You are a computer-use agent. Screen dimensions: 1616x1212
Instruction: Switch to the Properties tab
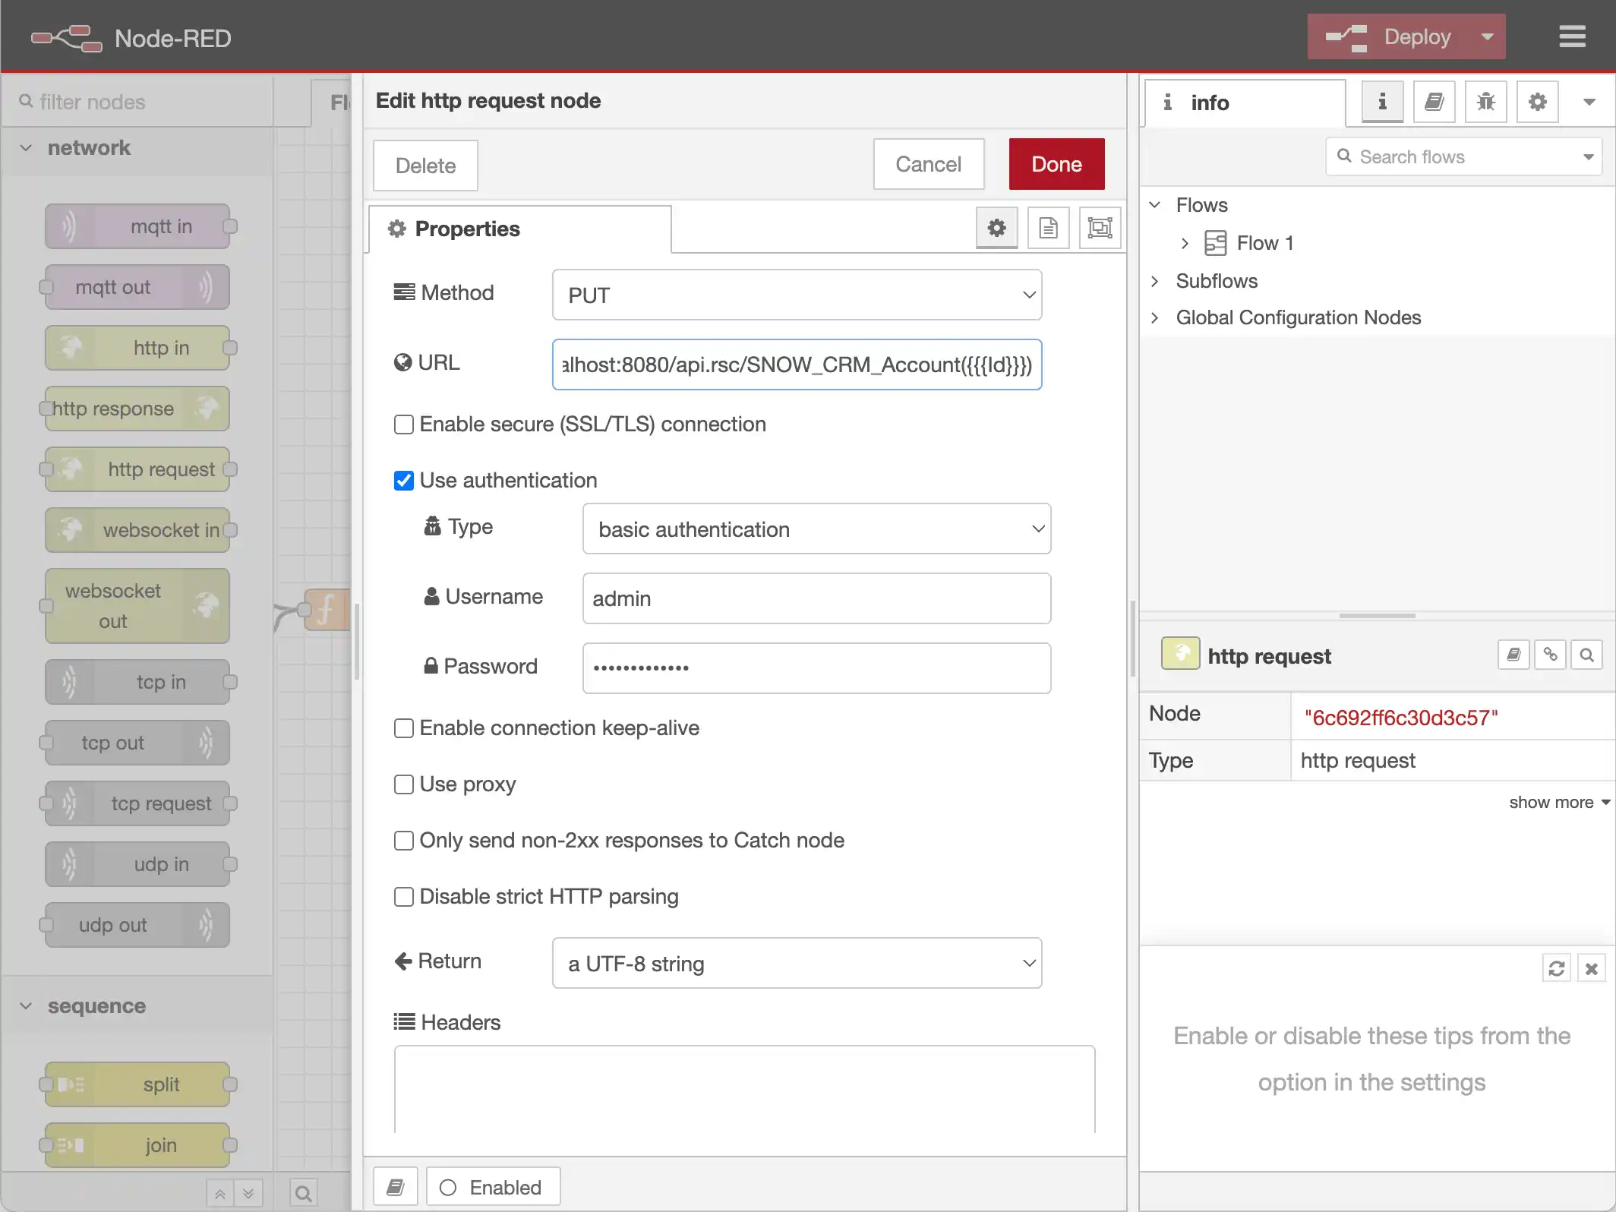click(468, 229)
